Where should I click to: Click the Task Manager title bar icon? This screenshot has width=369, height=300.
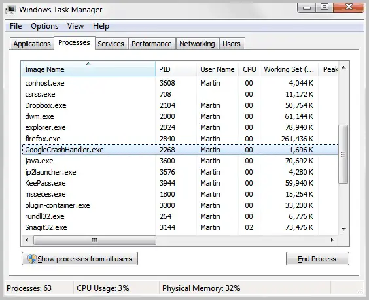10,10
